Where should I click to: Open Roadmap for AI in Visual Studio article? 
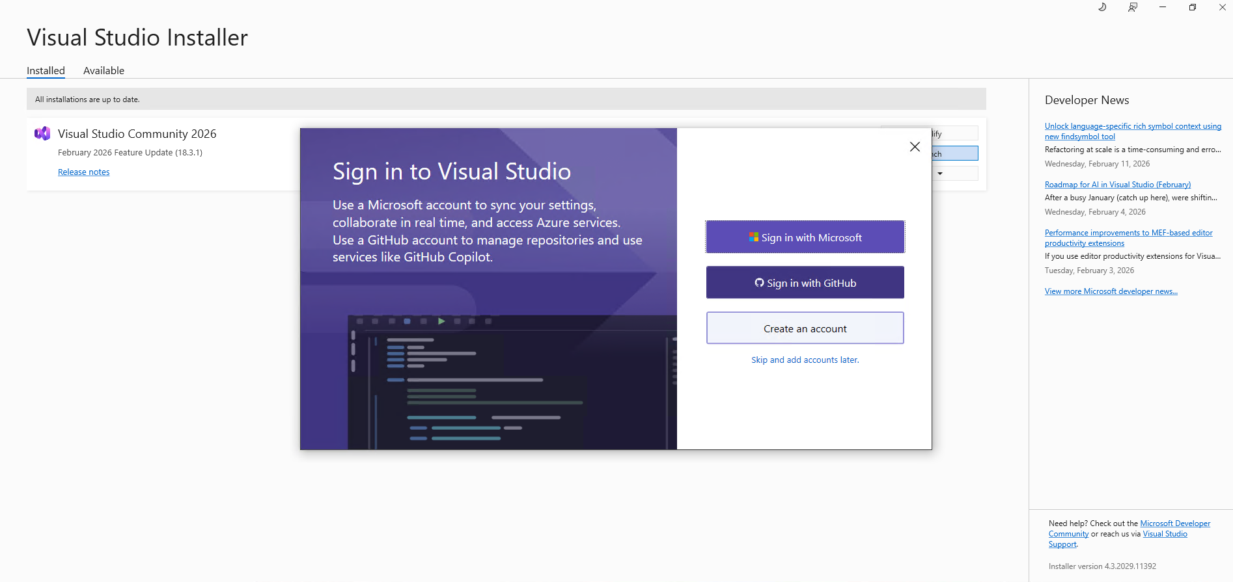(x=1118, y=185)
